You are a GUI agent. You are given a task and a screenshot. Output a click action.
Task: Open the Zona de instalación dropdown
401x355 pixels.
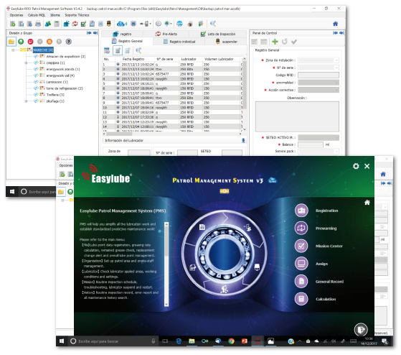click(319, 60)
